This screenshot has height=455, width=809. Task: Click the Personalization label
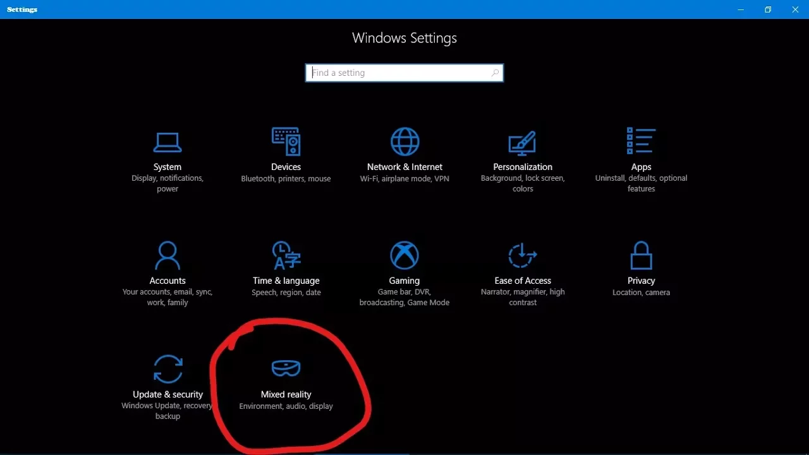[523, 167]
